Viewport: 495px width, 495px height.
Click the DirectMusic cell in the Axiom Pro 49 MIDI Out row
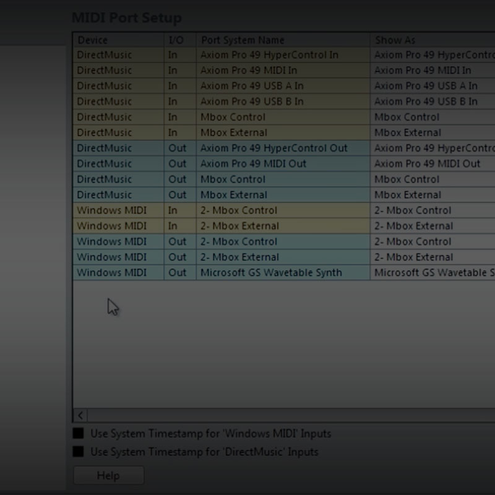pyautogui.click(x=119, y=164)
